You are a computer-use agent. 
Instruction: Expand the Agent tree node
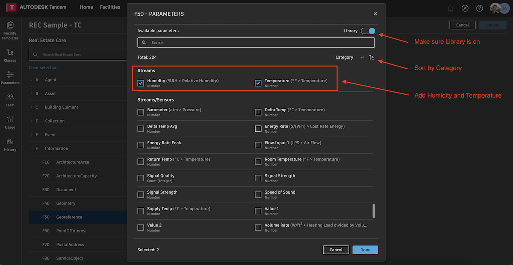32,80
